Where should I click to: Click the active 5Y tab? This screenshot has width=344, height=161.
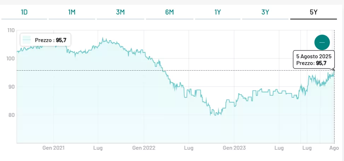pyautogui.click(x=313, y=12)
